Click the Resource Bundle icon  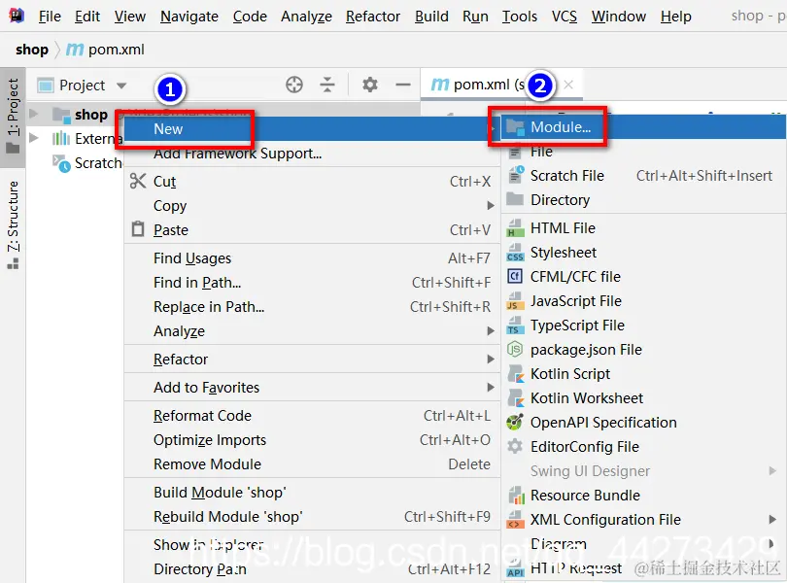tap(516, 496)
